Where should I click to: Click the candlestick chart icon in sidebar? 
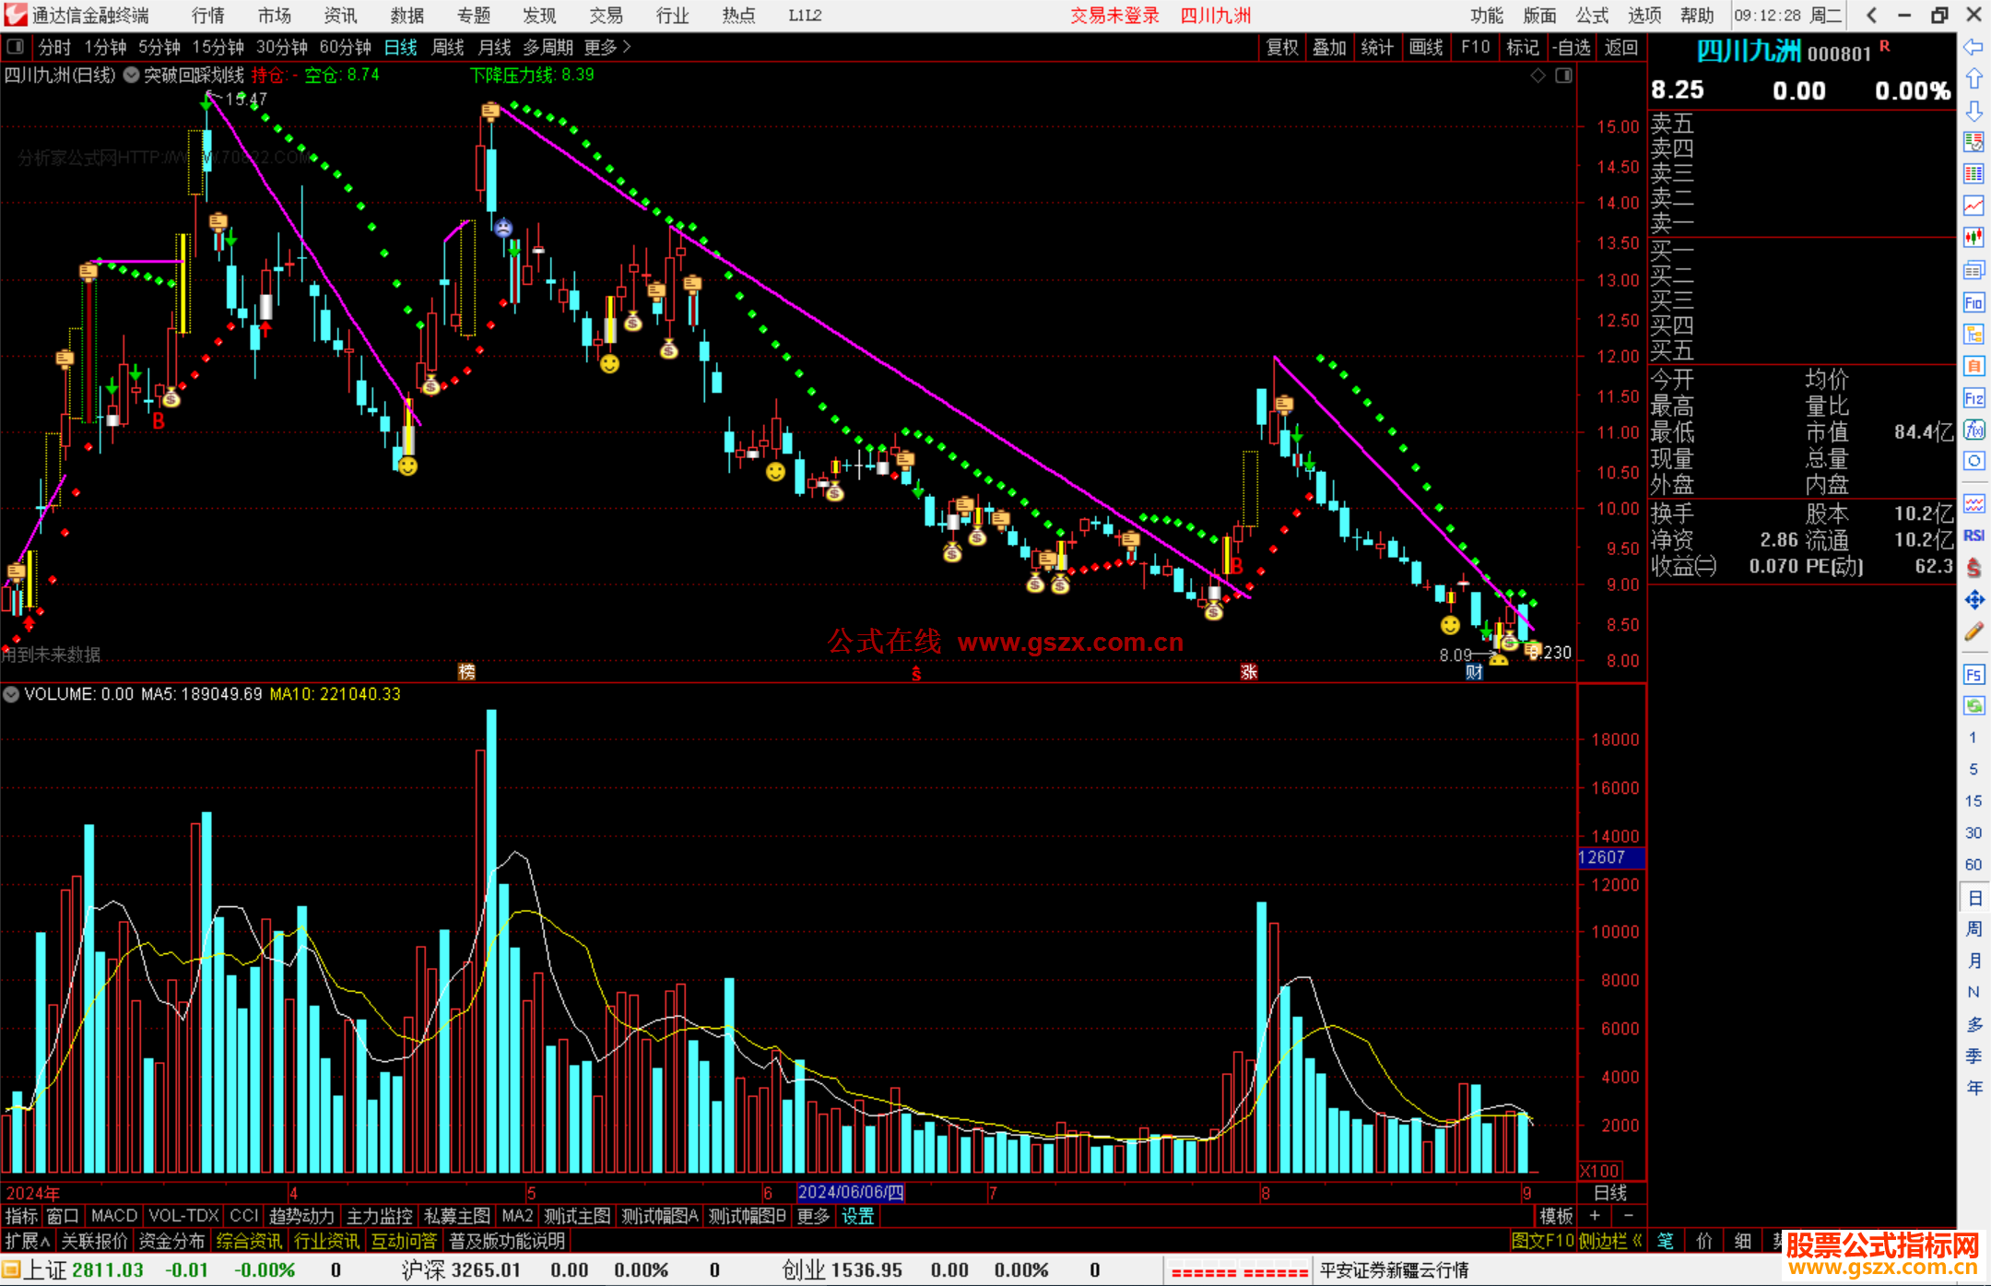pyautogui.click(x=1973, y=237)
